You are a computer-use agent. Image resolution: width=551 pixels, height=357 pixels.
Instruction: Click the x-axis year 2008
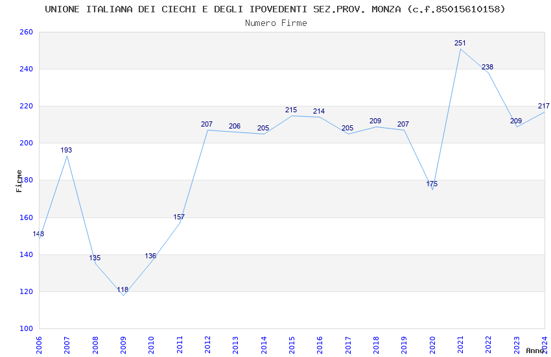click(x=95, y=345)
